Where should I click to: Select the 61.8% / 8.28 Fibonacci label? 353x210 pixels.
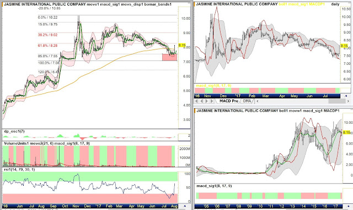[48, 45]
